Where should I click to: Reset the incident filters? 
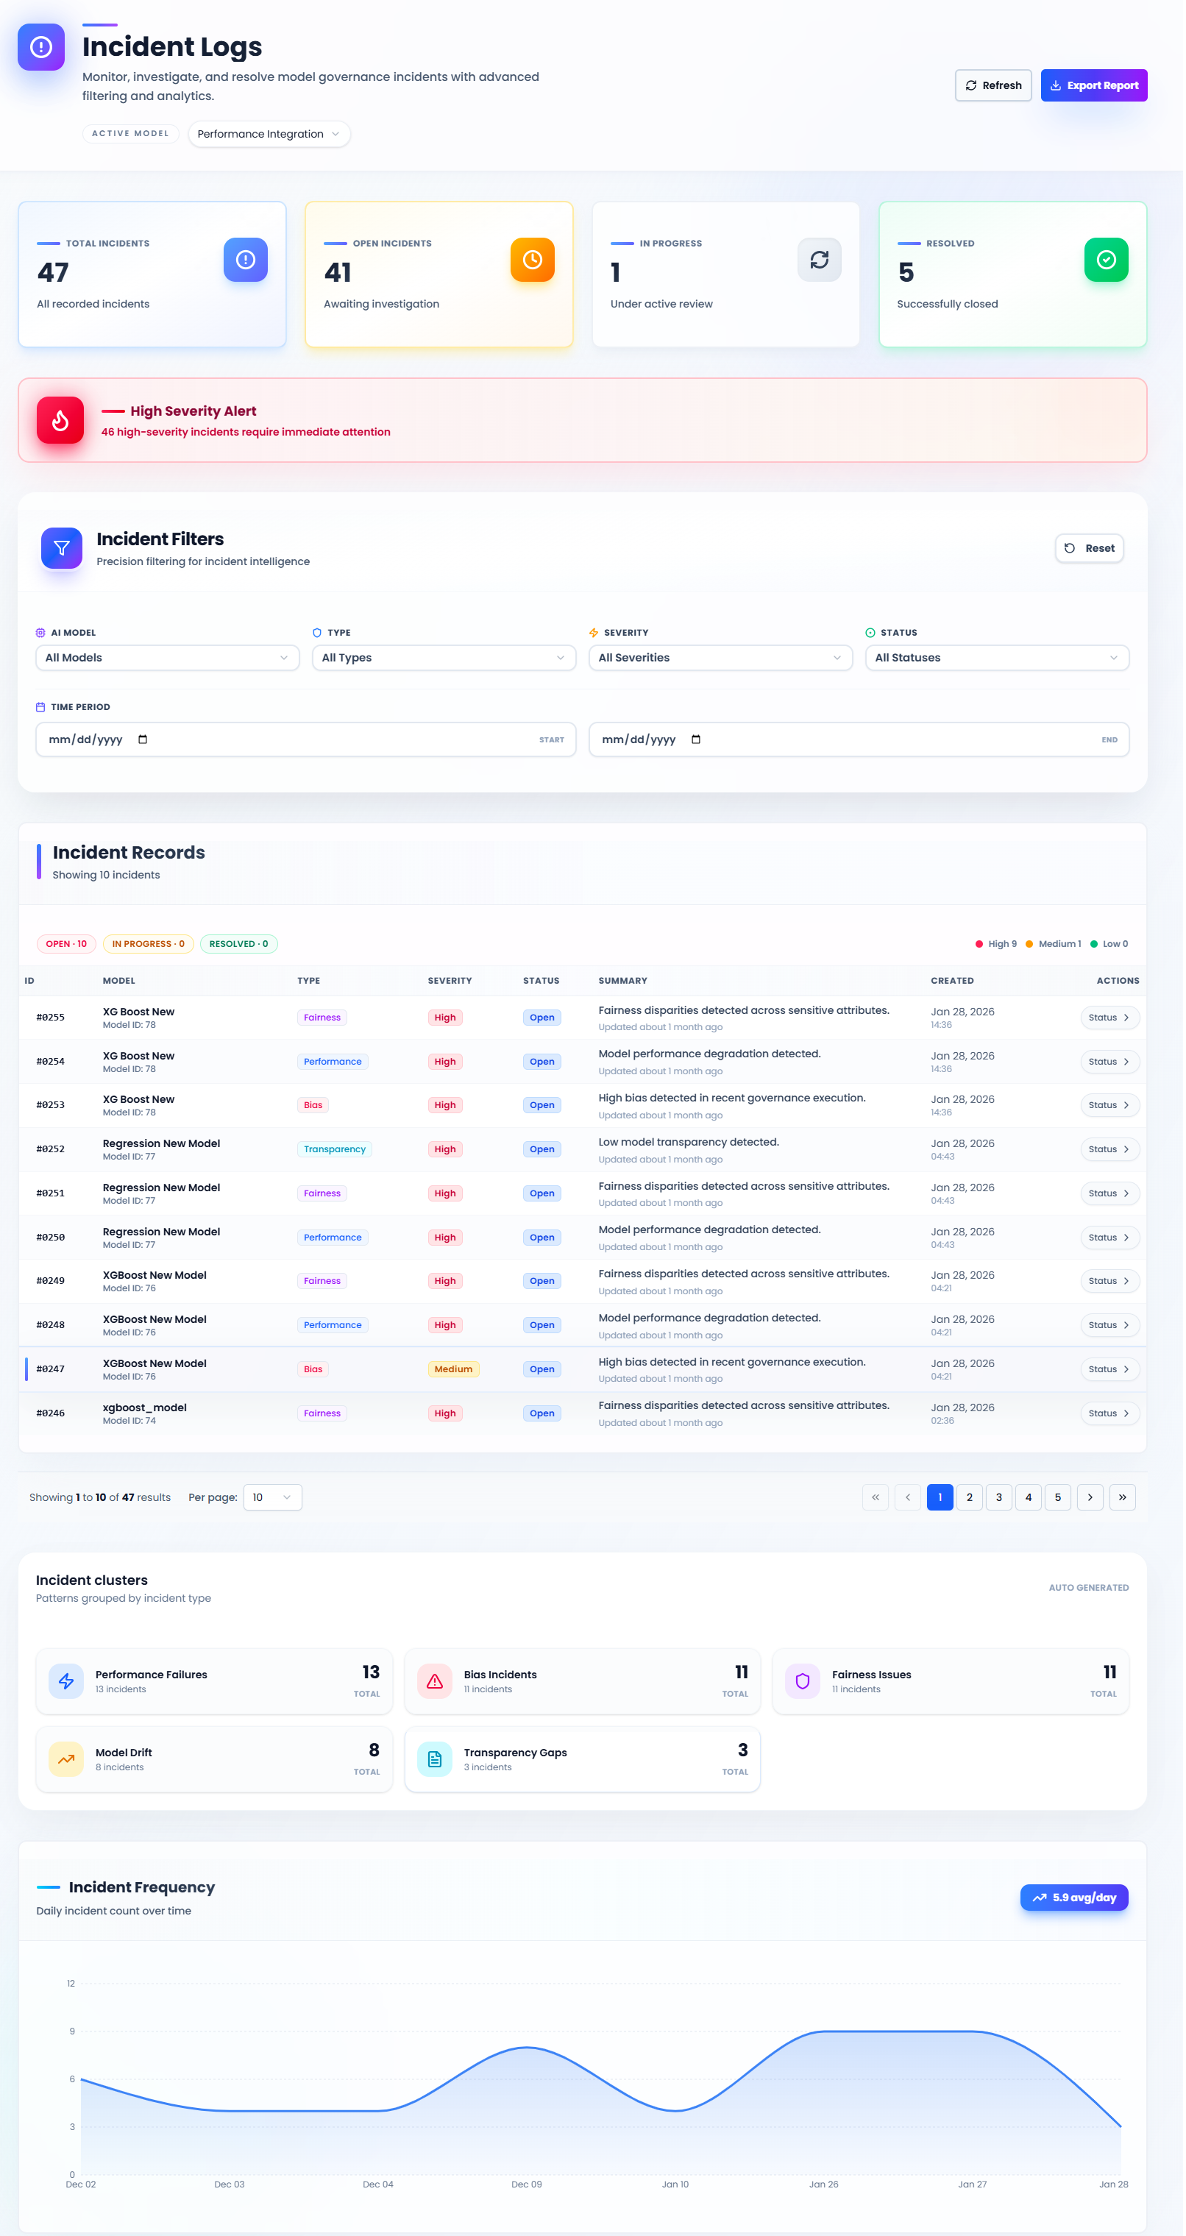pos(1090,549)
